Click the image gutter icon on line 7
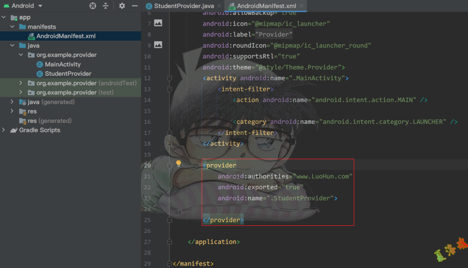Viewport: 468px width, 268px height. (x=158, y=23)
